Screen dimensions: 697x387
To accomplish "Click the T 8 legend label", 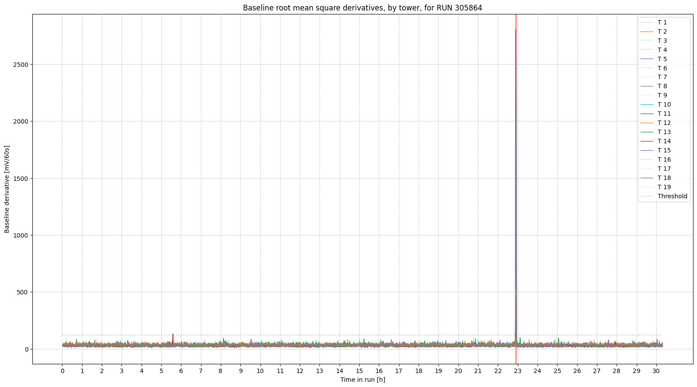I will point(662,86).
